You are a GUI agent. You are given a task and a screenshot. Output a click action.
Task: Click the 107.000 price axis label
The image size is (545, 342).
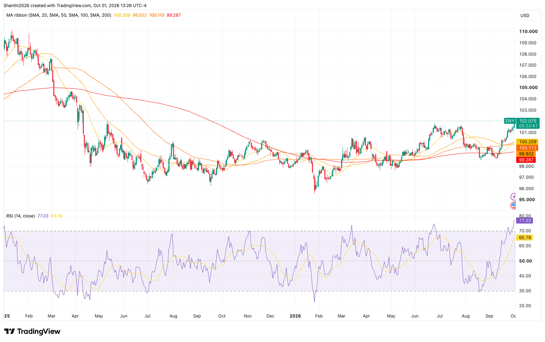coord(528,65)
